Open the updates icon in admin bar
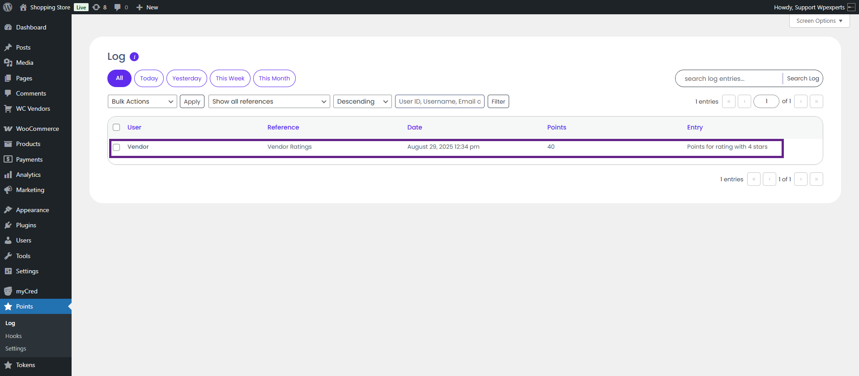Image resolution: width=859 pixels, height=376 pixels. point(97,7)
